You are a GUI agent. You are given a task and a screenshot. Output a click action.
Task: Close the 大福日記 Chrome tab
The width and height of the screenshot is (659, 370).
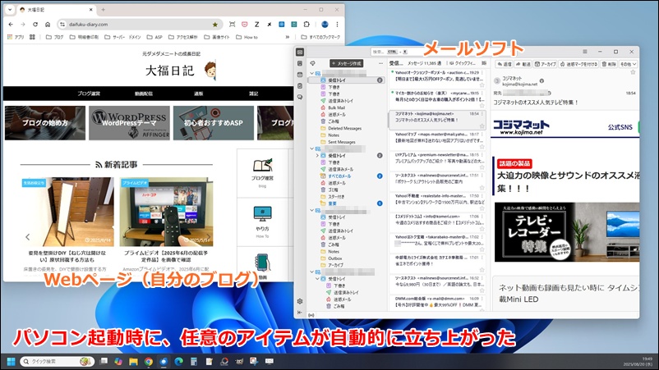pyautogui.click(x=90, y=9)
